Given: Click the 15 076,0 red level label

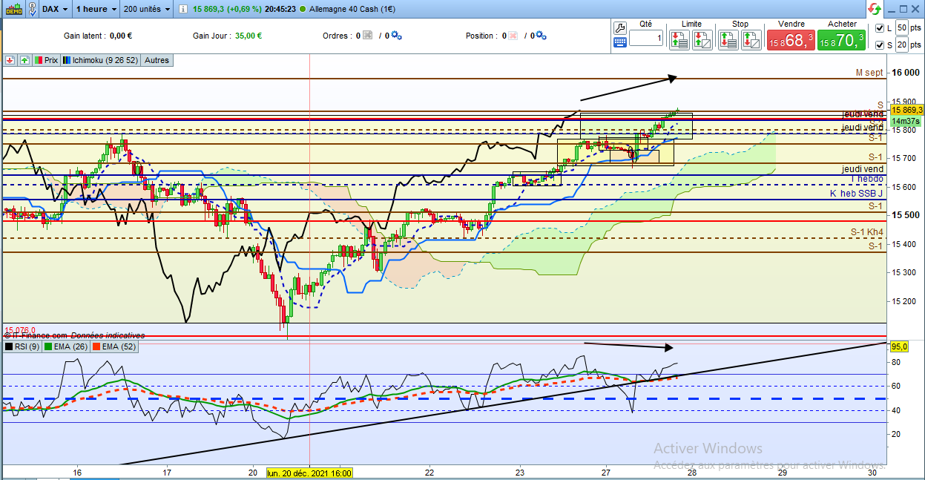Looking at the screenshot, I should (20, 331).
